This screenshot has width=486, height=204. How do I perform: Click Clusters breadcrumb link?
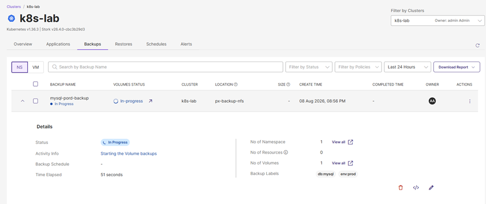(13, 6)
